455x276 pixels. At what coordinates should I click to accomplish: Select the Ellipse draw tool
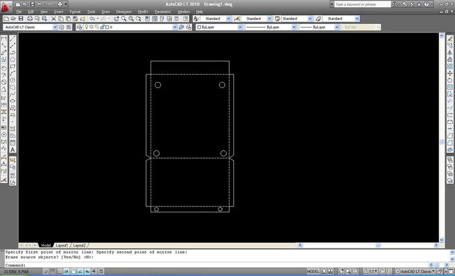[13, 101]
